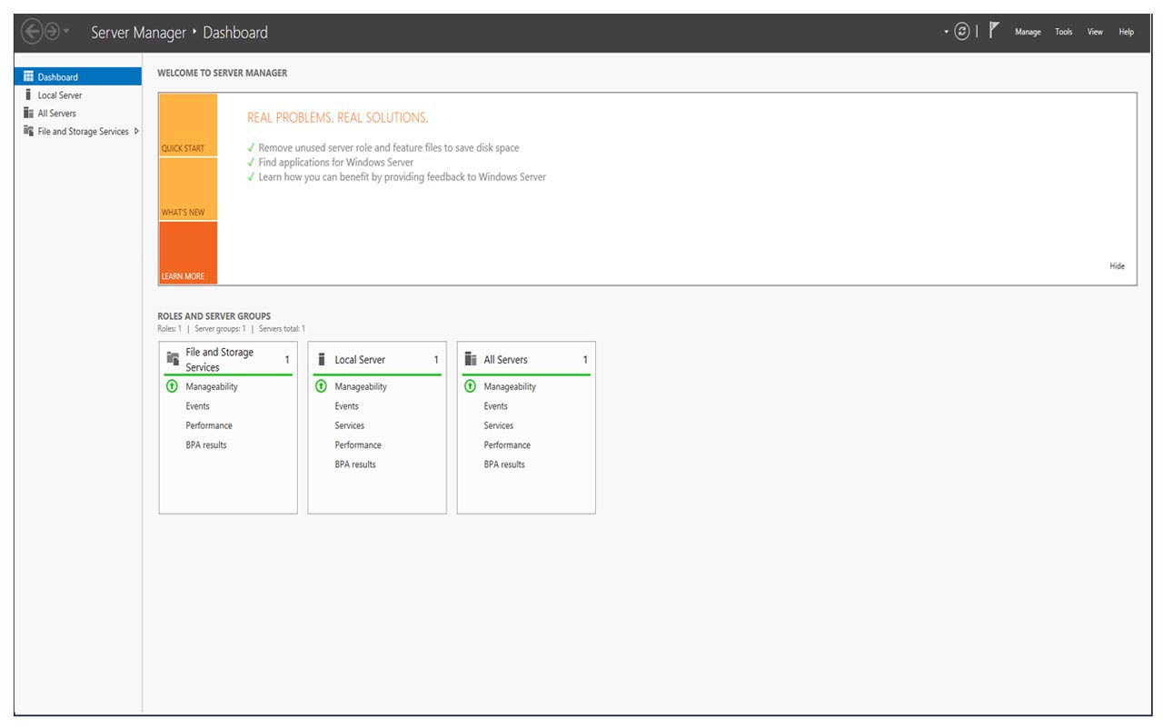This screenshot has width=1163, height=728.
Task: Click the REAL PROBLEMS. REAL SOLUTIONS. heading
Action: click(337, 117)
